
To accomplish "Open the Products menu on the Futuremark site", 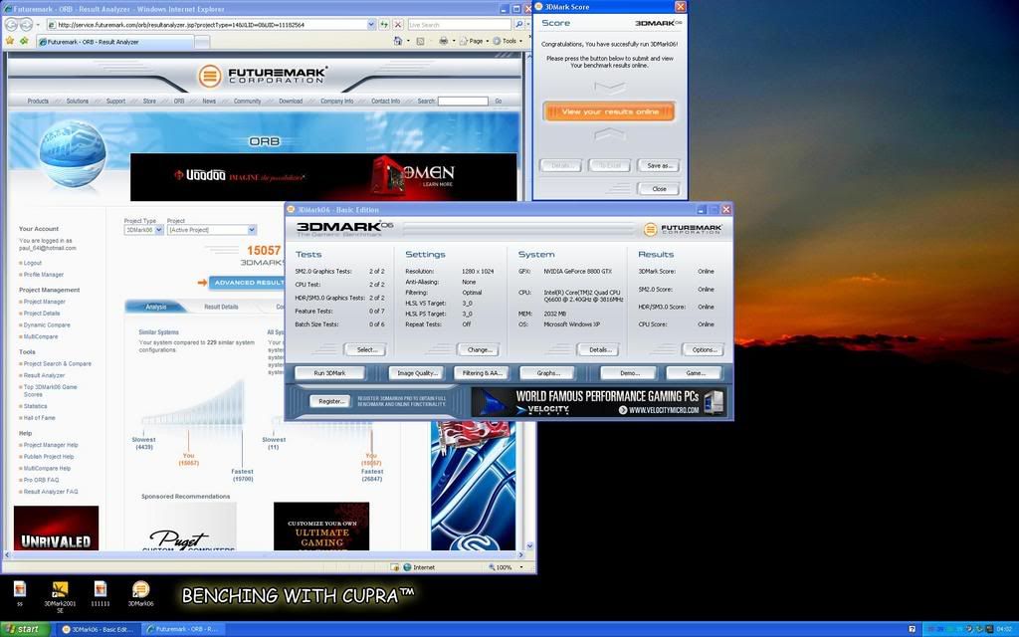I will [x=38, y=102].
